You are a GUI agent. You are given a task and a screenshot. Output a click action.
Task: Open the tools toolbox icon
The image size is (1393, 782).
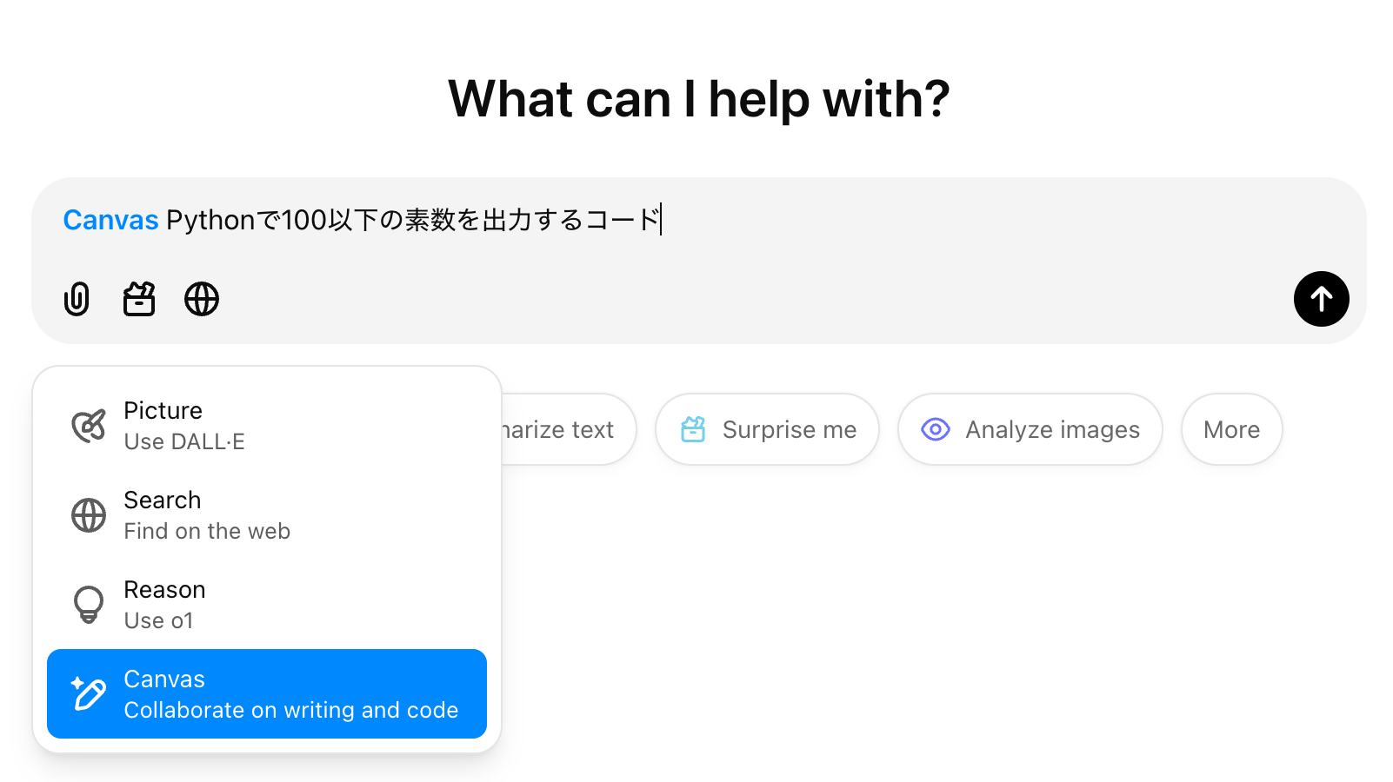[139, 299]
